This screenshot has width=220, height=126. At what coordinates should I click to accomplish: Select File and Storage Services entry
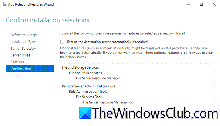tap(80, 67)
